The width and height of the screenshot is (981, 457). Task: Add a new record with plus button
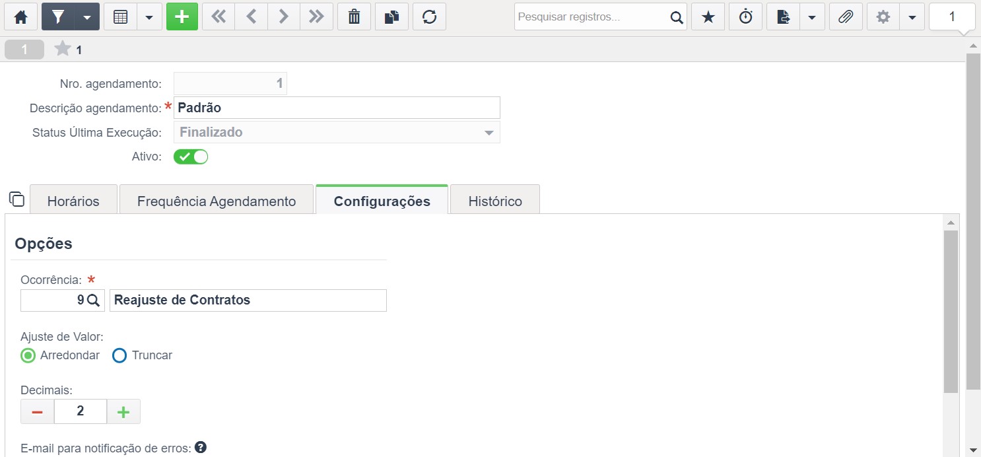pyautogui.click(x=182, y=17)
